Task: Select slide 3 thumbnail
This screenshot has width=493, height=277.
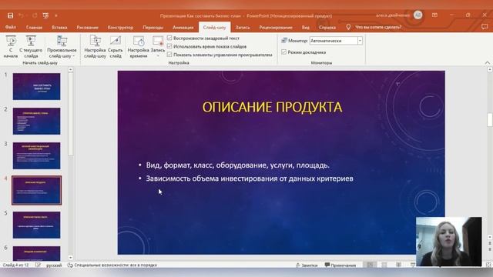Action: 36,155
